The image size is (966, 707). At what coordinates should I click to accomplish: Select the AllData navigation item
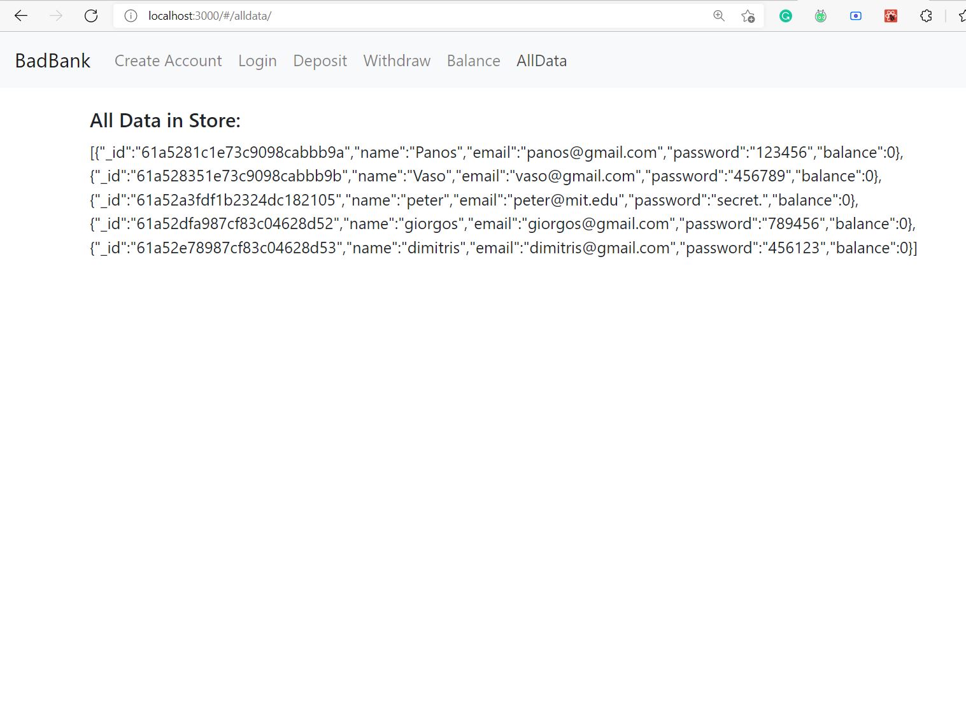click(x=541, y=60)
